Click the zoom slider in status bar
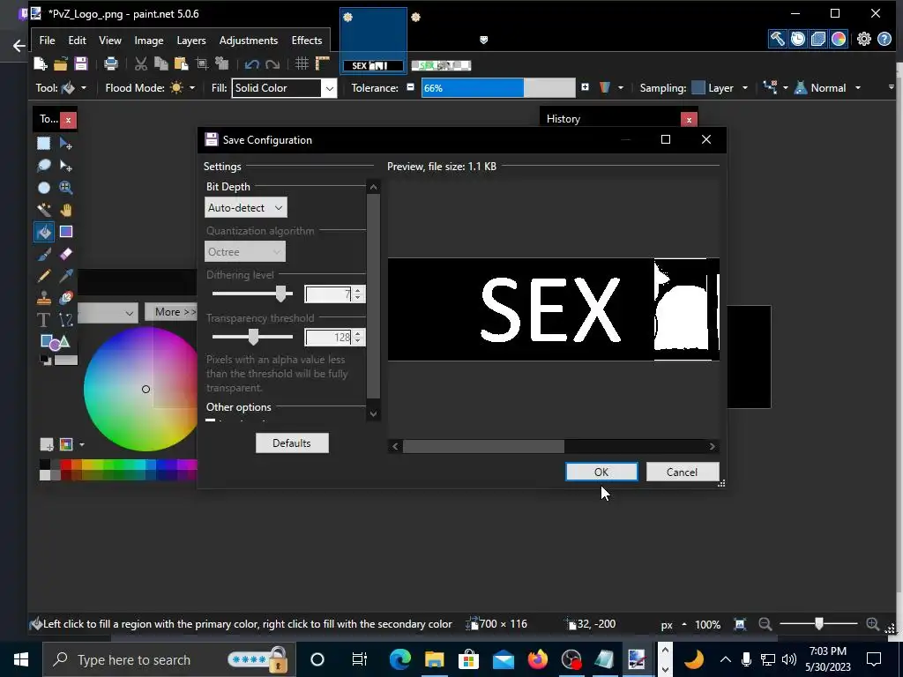Screen dimensions: 903x677 pyautogui.click(x=818, y=624)
